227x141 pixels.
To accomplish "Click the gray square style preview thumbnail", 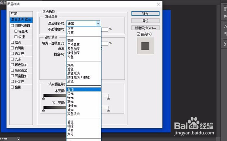I will tap(145, 46).
